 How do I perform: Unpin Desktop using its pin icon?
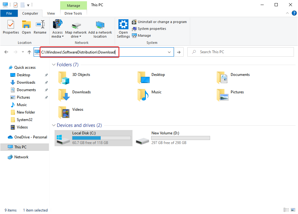[46, 75]
